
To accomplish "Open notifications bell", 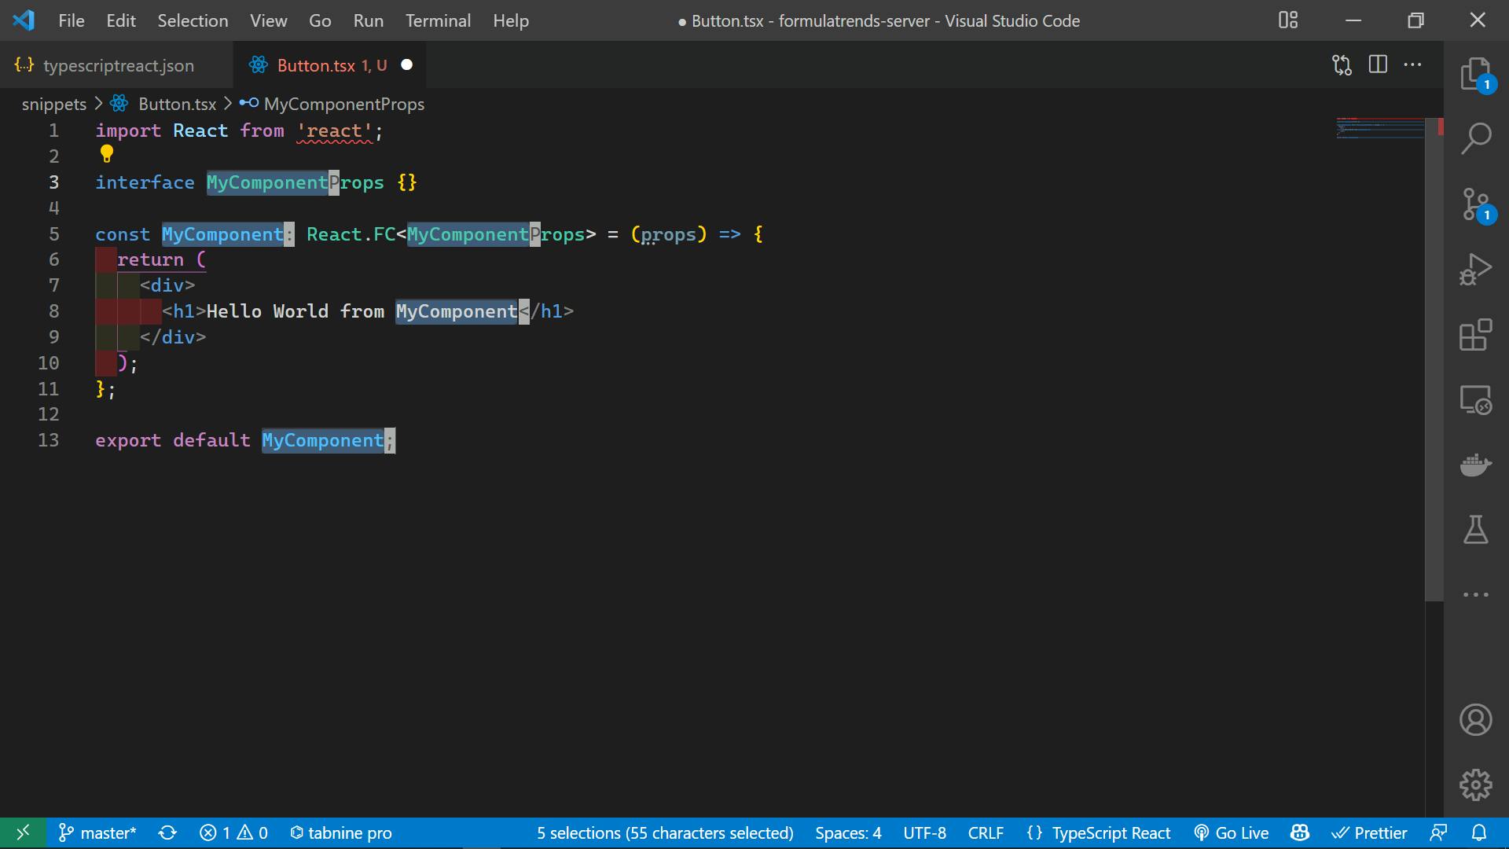I will pos(1479,832).
